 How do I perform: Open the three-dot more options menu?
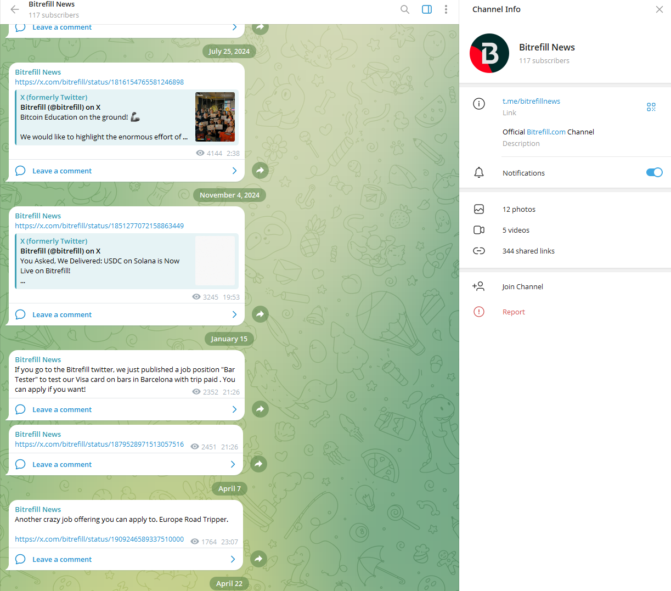pyautogui.click(x=446, y=9)
